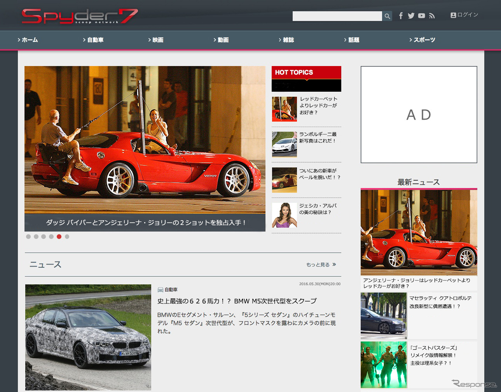This screenshot has height=392, width=501.
Task: Open the Facebook icon link
Action: pos(401,16)
